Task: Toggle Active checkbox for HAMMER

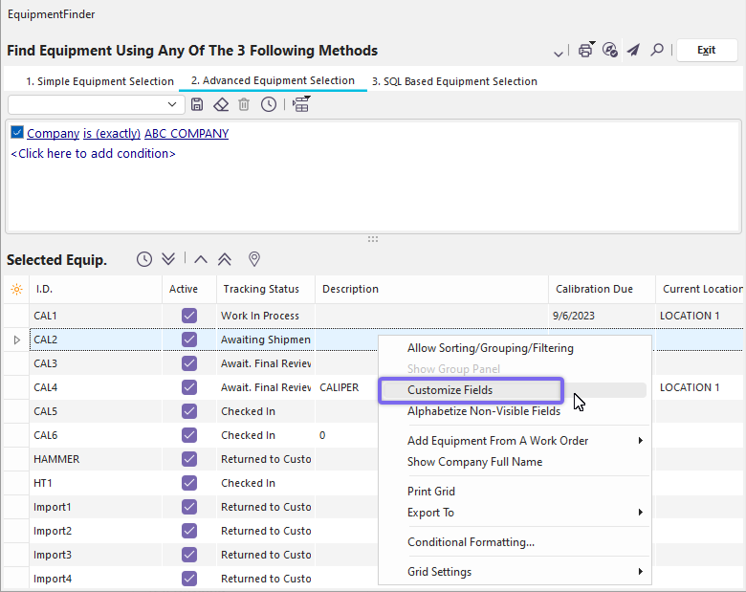Action: pos(188,459)
